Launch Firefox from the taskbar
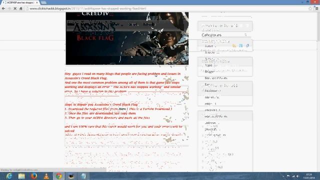The image size is (320, 180). (34, 176)
